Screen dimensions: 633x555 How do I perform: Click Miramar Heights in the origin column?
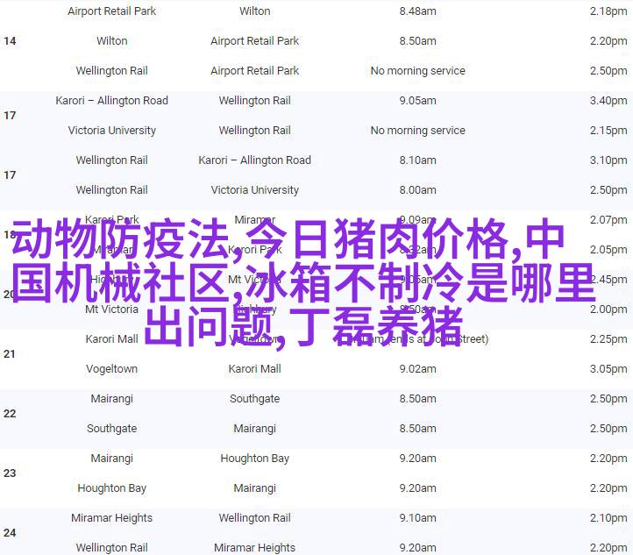point(111,518)
